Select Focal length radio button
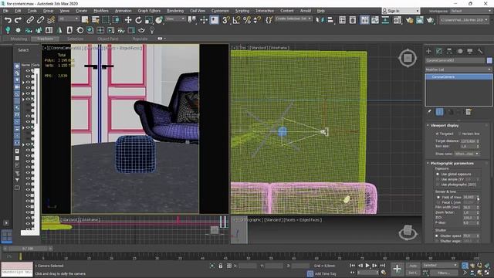The image size is (494, 278). tap(438, 202)
